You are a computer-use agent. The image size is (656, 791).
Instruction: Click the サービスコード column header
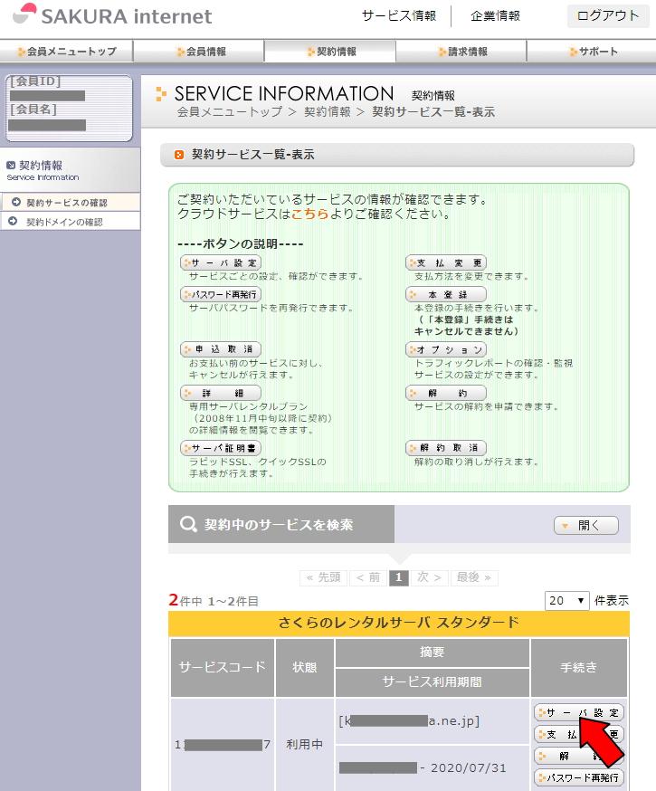pos(223,667)
